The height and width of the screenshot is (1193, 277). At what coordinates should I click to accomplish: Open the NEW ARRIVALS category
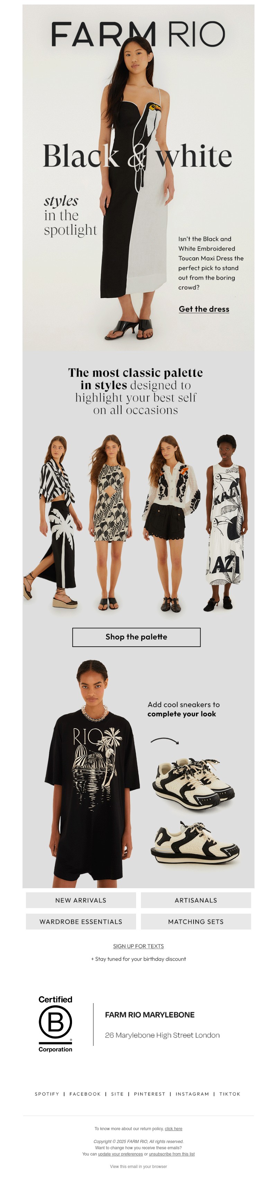click(81, 900)
